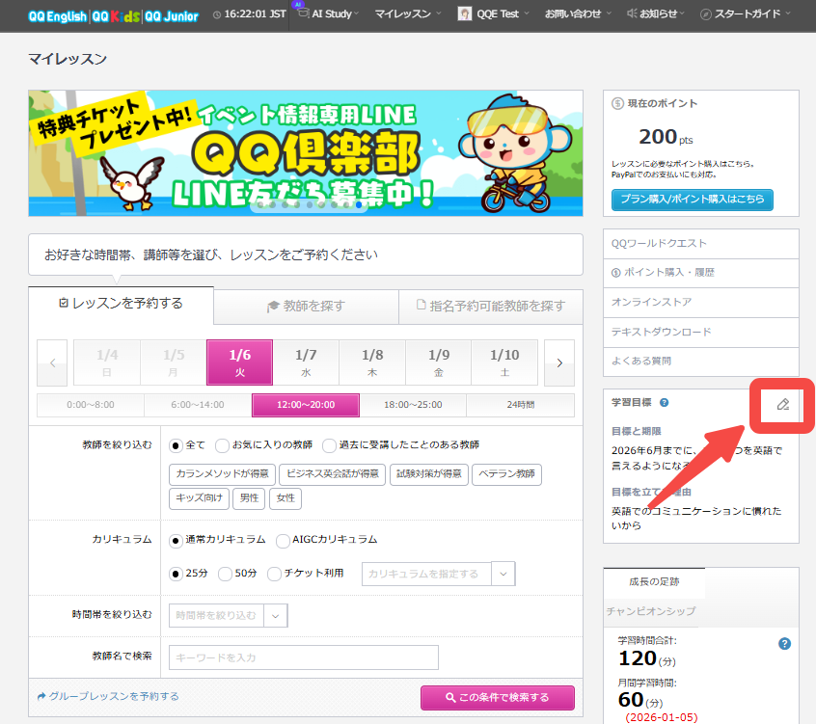Open the QQ English logo link
Image resolution: width=816 pixels, height=724 pixels.
57,15
